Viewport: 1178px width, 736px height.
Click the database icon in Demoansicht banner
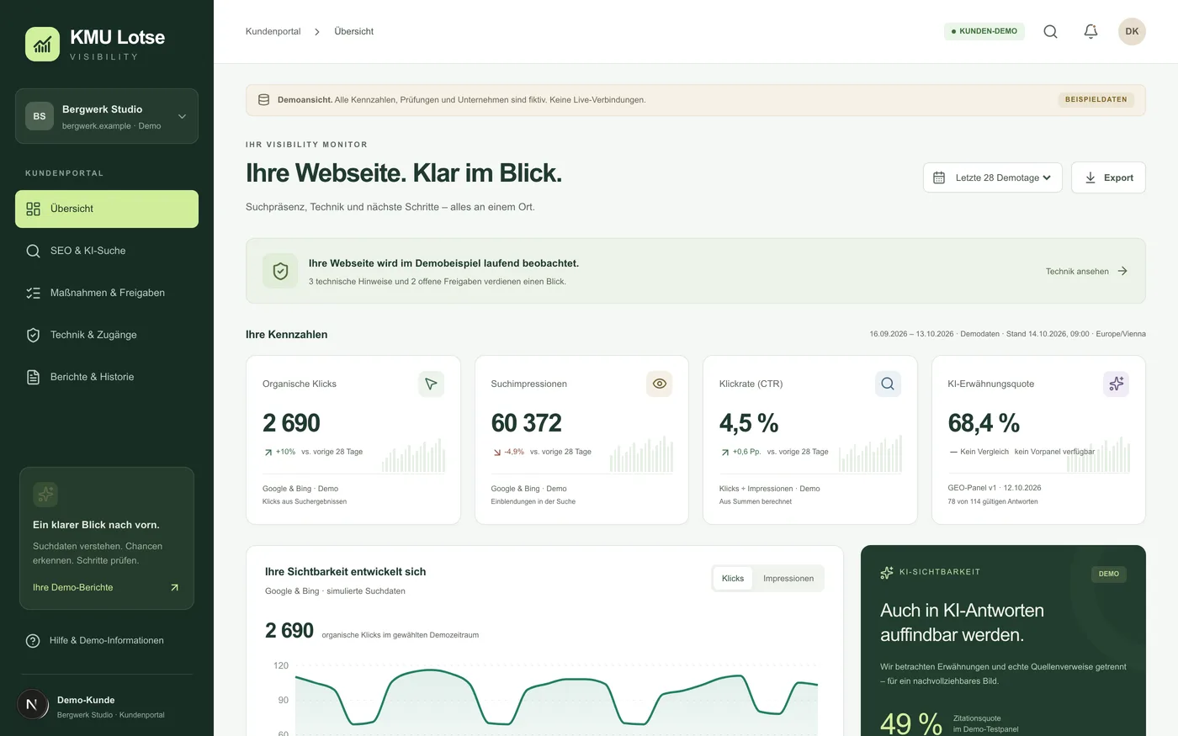point(263,99)
